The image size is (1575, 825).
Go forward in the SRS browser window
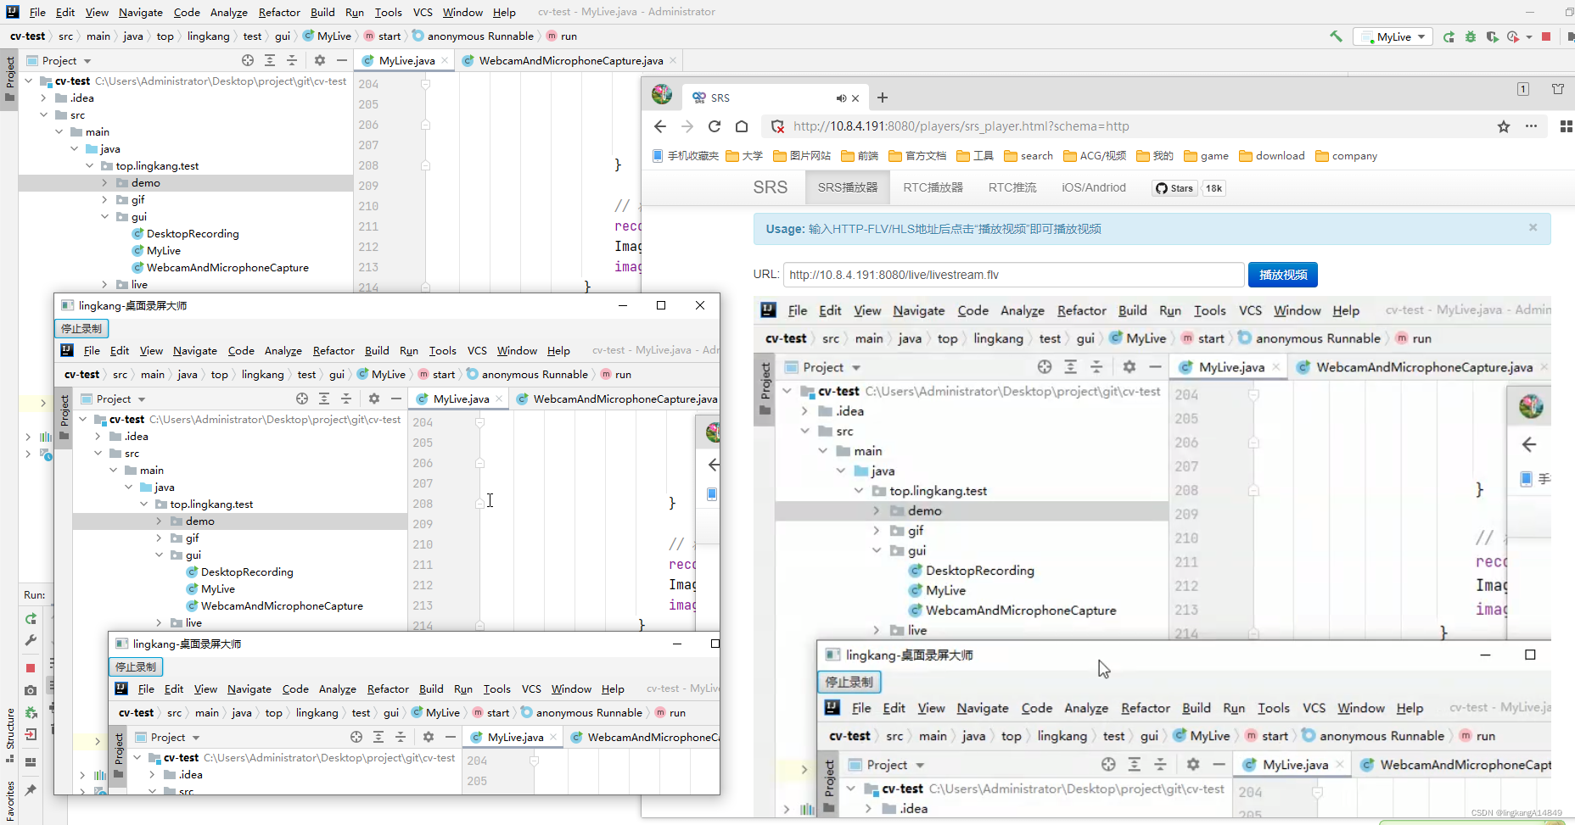tap(687, 126)
